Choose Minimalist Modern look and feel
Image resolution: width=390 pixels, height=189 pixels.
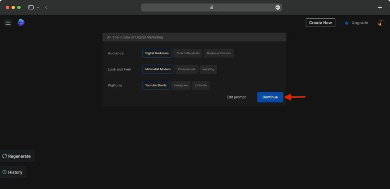(158, 69)
